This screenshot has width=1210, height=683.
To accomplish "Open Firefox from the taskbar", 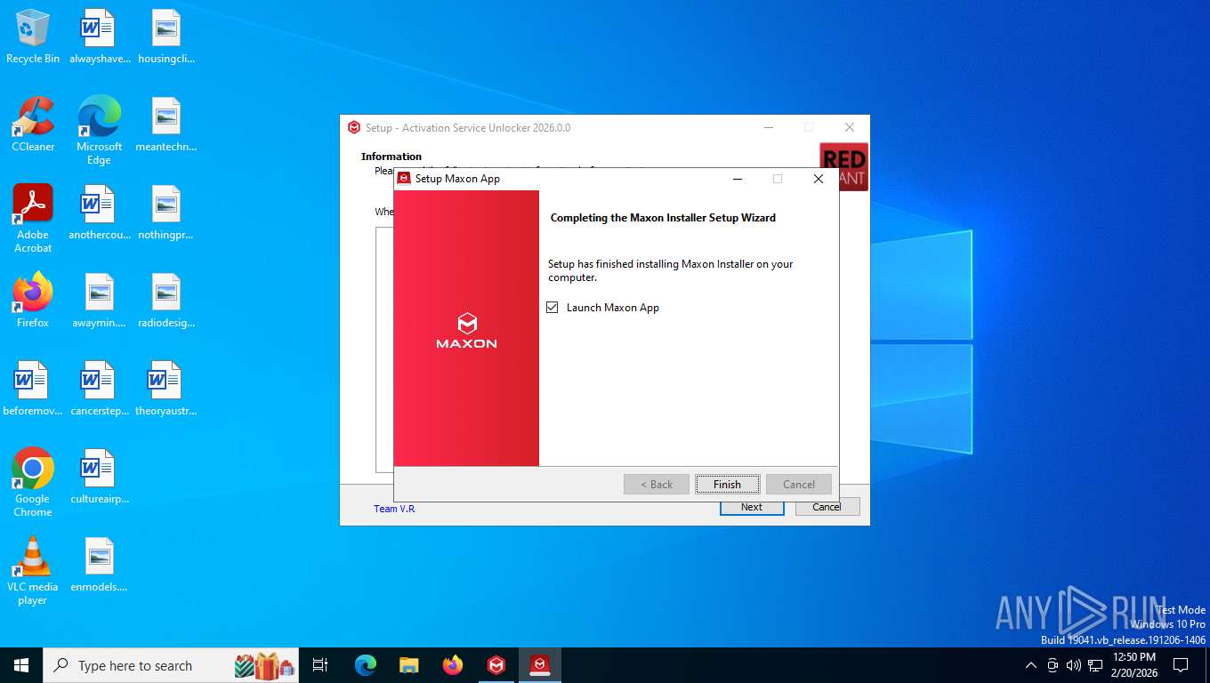I will [453, 665].
